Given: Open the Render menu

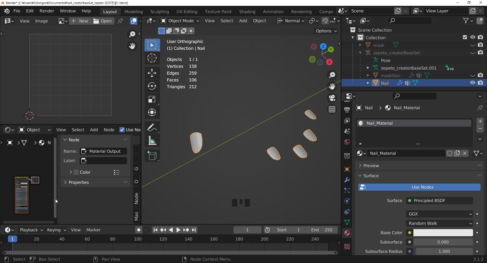Looking at the screenshot, I should 47,11.
